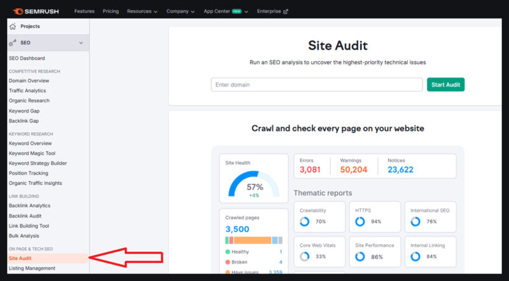Open Organic Traffic Insights
The height and width of the screenshot is (281, 509).
pos(36,183)
